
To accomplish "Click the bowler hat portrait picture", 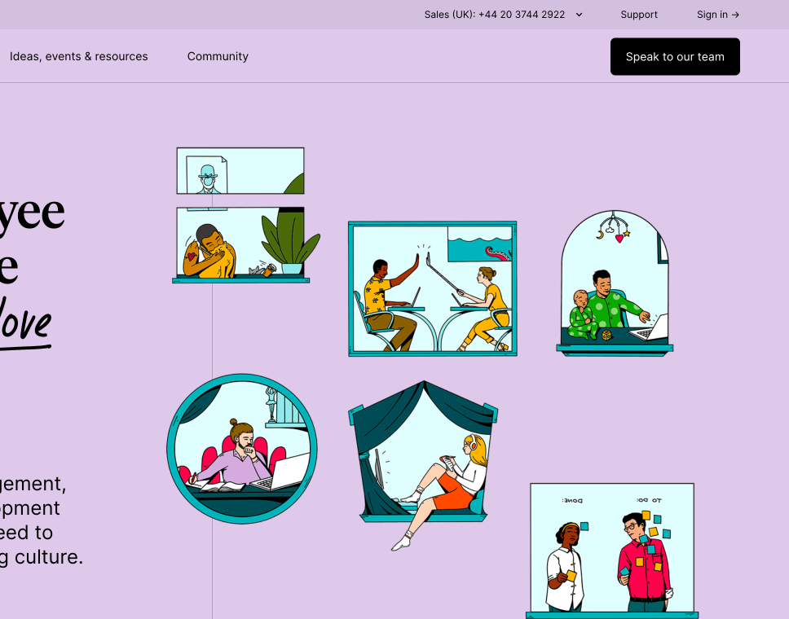I will [x=207, y=174].
